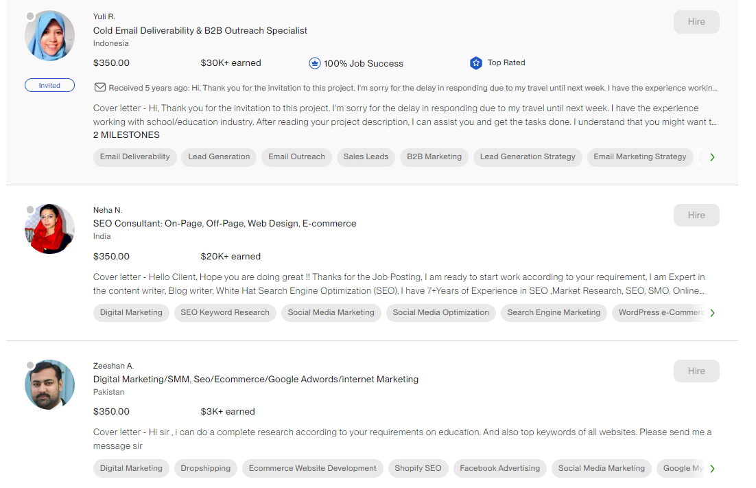Hire Zeeshan A.

pos(696,371)
